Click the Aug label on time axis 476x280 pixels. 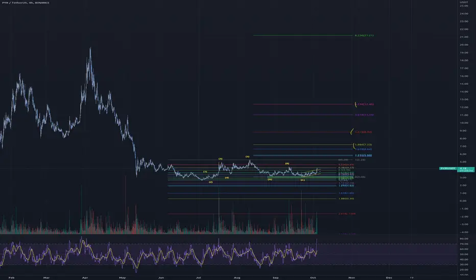pos(237,277)
